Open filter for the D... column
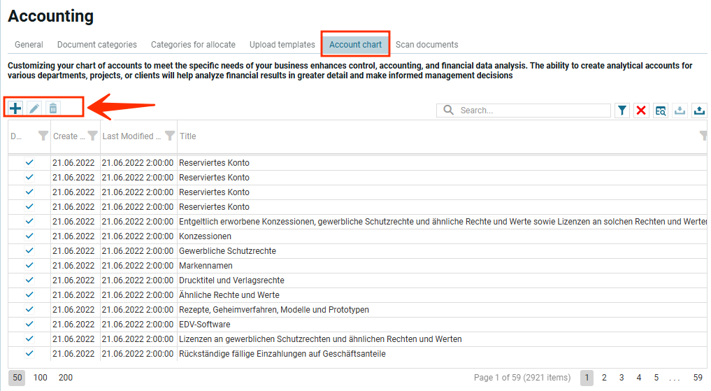The width and height of the screenshot is (711, 391). (43, 136)
